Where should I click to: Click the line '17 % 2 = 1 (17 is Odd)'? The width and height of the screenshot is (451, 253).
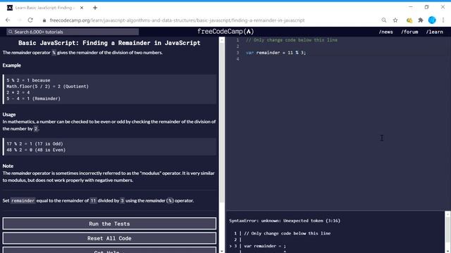click(x=35, y=143)
